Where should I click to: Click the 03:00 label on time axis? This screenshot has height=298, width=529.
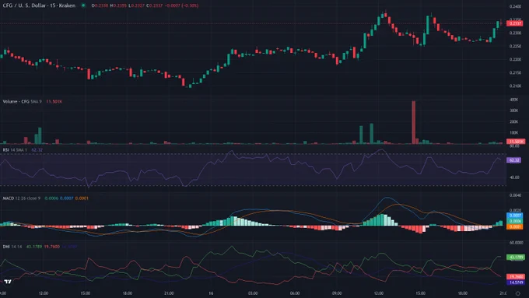coord(253,293)
